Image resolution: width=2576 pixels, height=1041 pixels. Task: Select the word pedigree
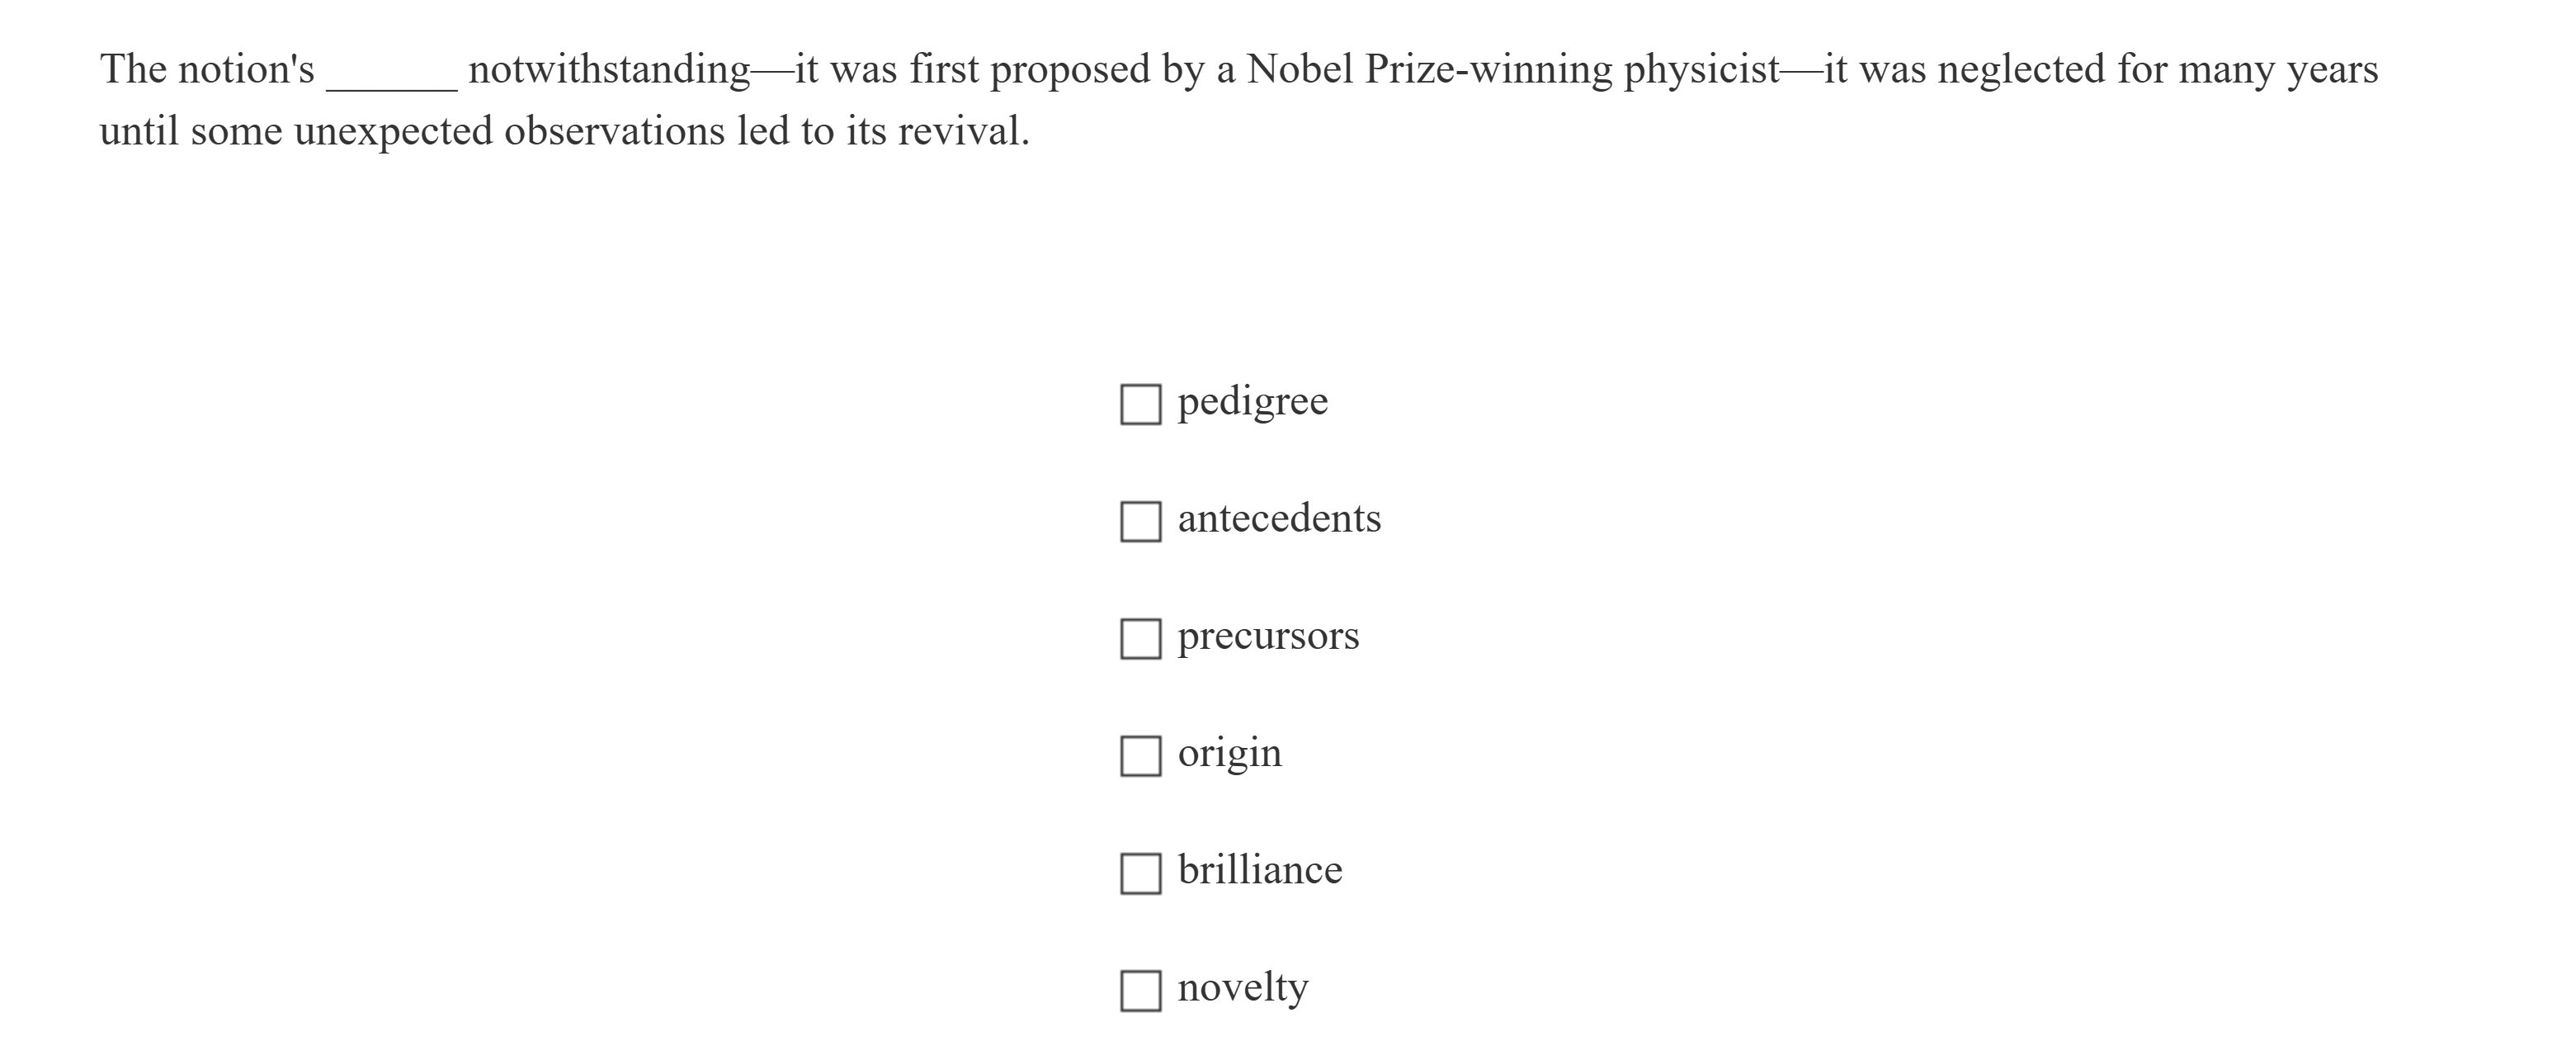click(1252, 400)
